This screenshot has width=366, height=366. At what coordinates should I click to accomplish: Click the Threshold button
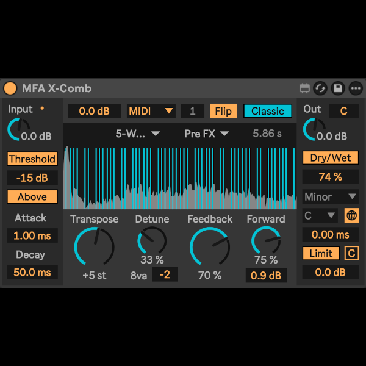[32, 159]
